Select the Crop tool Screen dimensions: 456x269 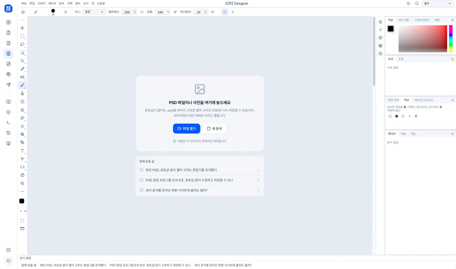[x=22, y=61]
